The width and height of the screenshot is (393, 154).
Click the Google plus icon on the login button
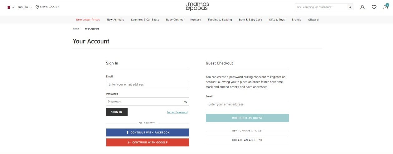coord(129,142)
